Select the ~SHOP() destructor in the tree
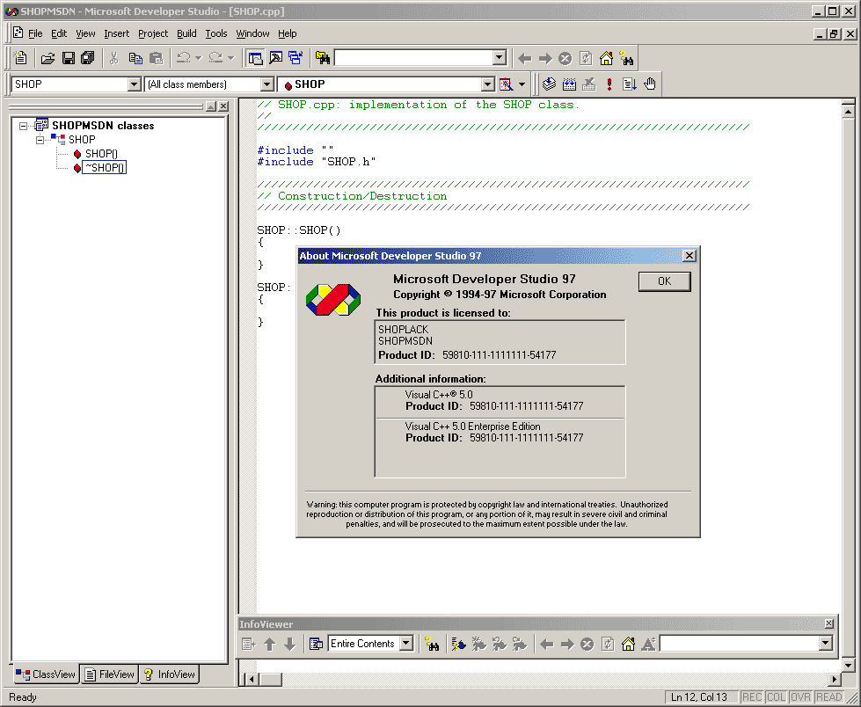This screenshot has width=861, height=707. (x=105, y=167)
